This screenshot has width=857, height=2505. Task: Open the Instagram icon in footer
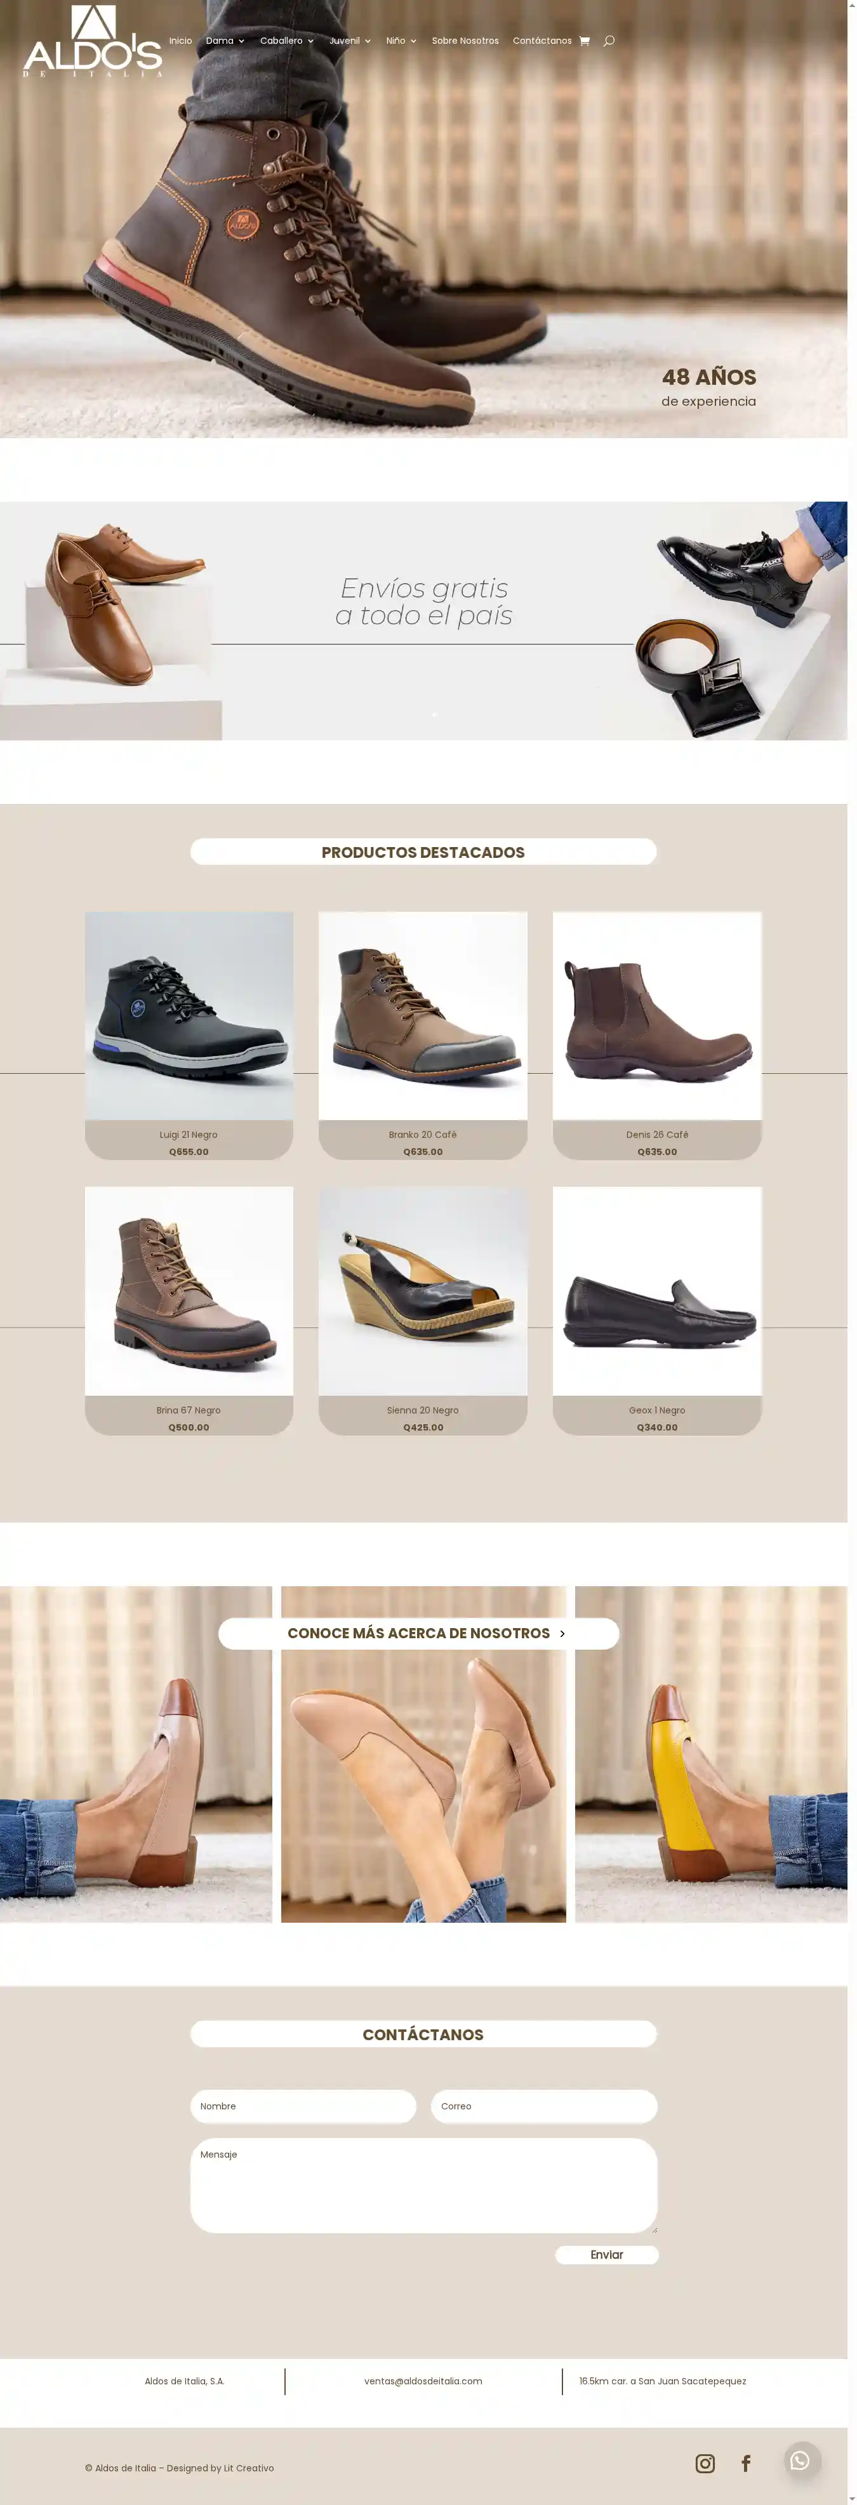tap(705, 2463)
